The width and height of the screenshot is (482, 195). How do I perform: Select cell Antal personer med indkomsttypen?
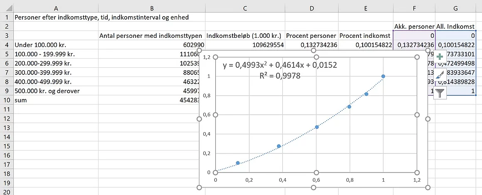click(x=151, y=35)
